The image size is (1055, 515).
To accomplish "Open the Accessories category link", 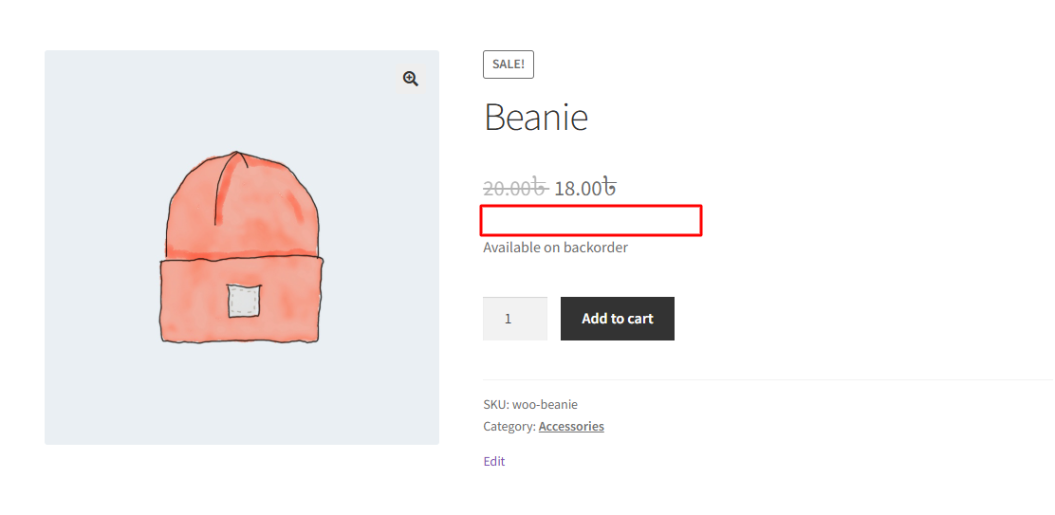I will pos(571,427).
